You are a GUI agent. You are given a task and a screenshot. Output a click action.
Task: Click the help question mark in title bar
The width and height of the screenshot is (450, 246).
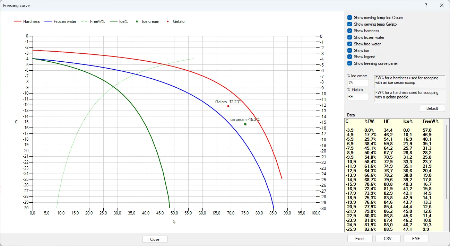[426, 5]
